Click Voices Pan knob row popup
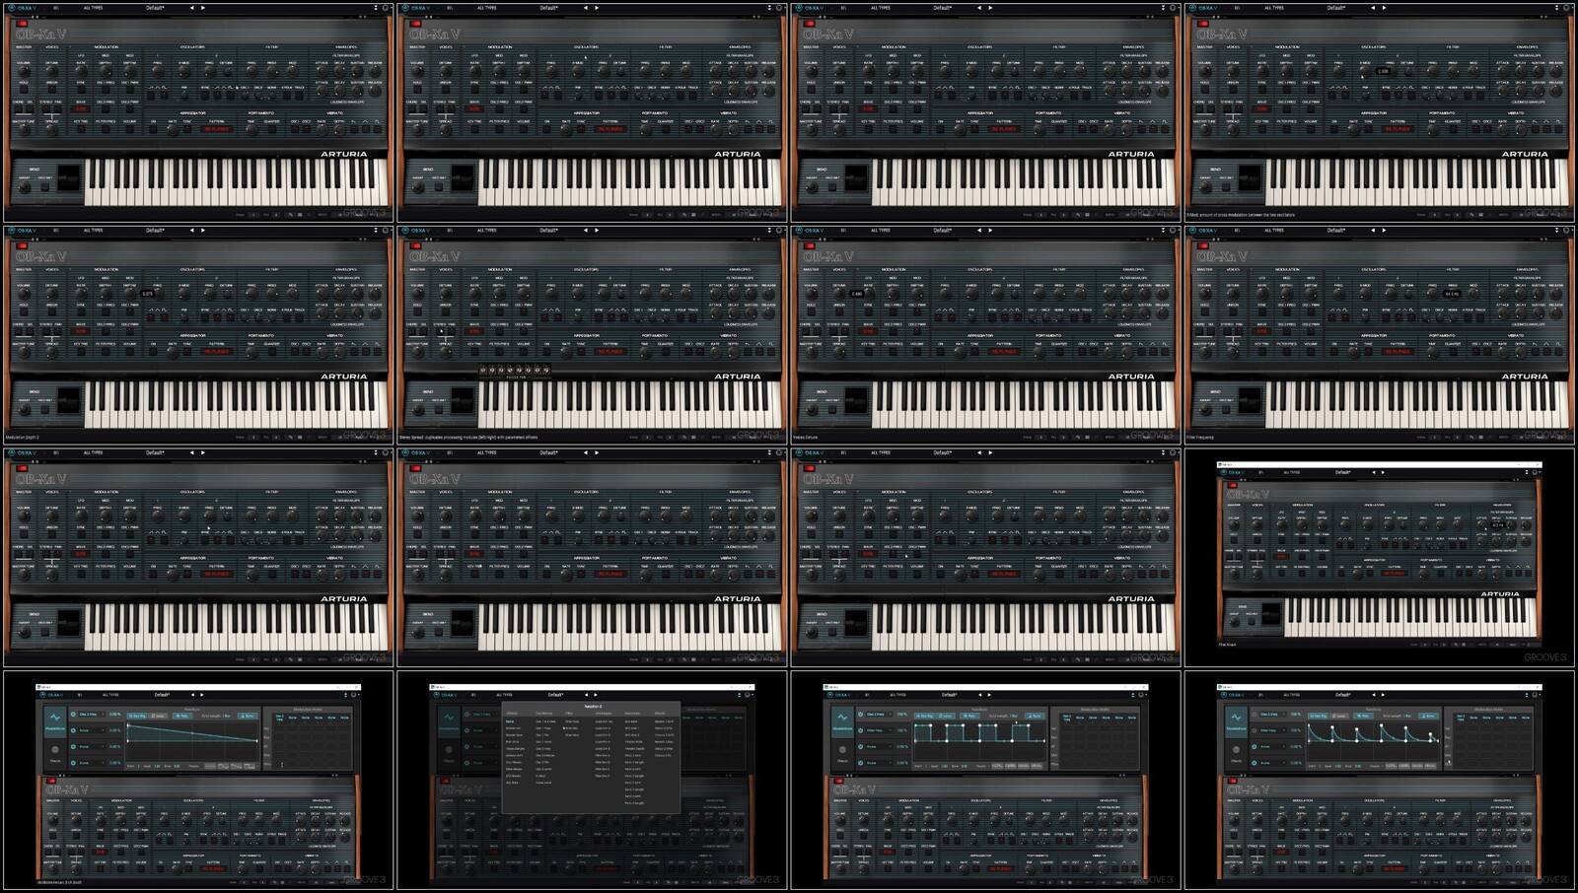Screen dimensions: 1578x893 (x=514, y=371)
